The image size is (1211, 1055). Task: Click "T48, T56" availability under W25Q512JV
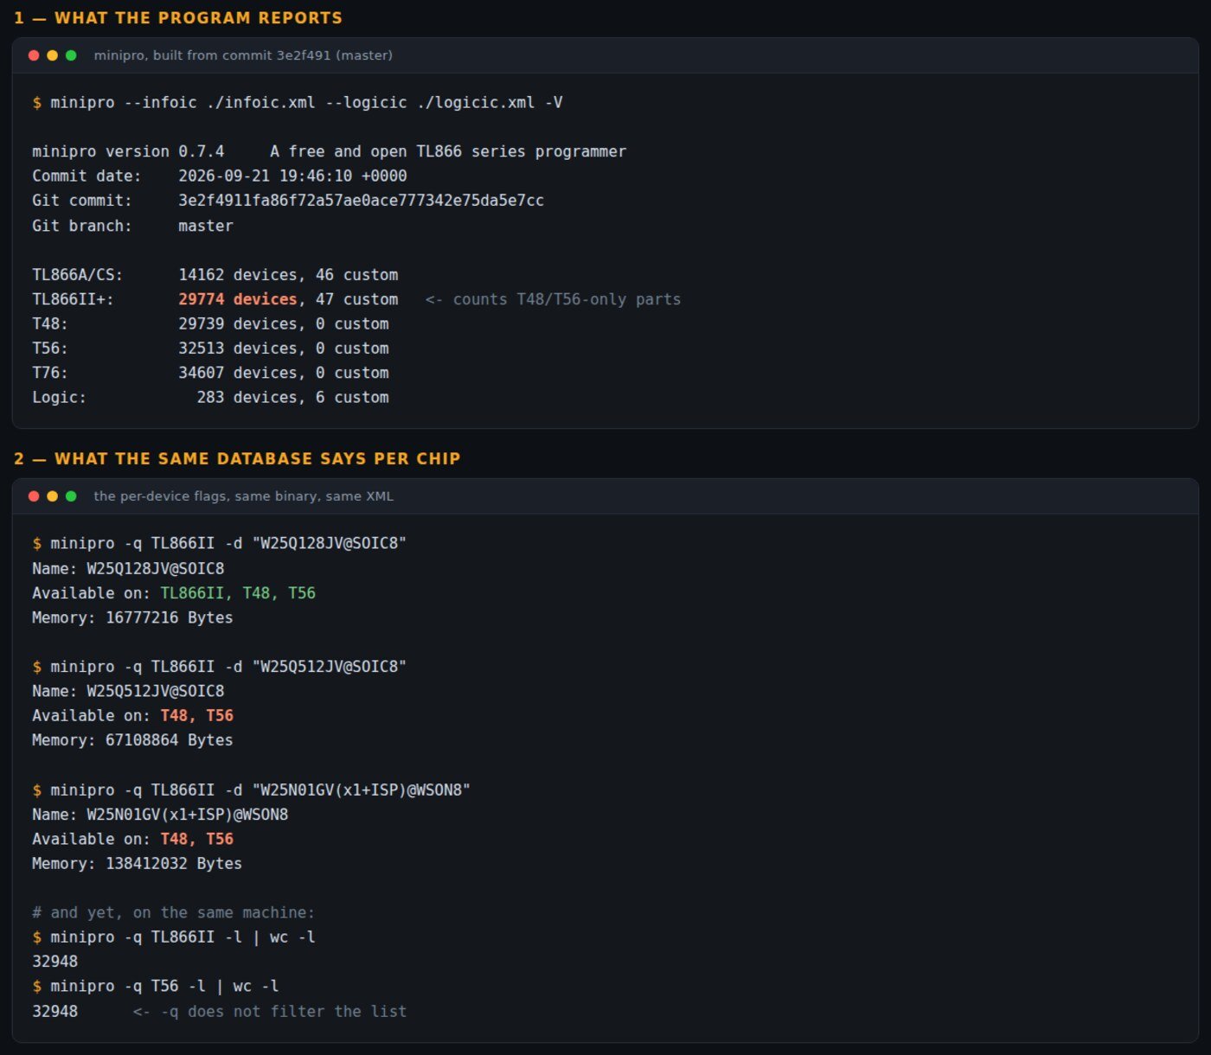pos(197,716)
